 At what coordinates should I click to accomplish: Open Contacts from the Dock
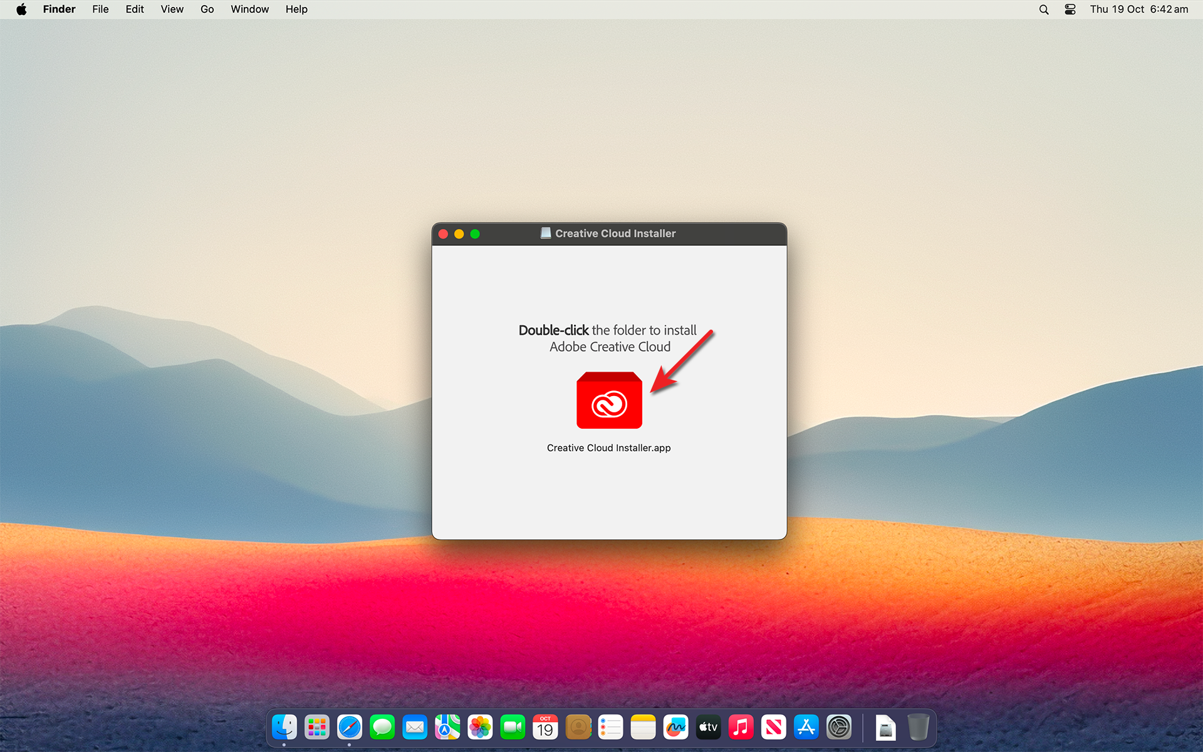(x=578, y=727)
